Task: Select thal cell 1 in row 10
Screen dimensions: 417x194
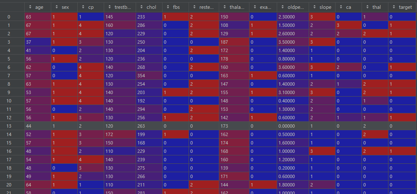Action: click(375, 101)
